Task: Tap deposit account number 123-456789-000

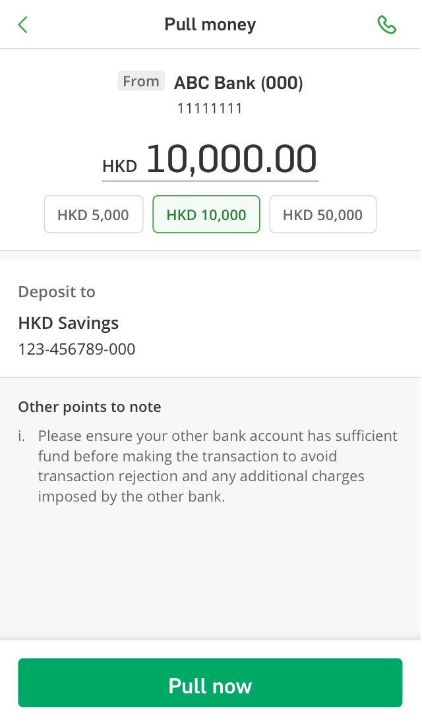Action: click(x=76, y=349)
